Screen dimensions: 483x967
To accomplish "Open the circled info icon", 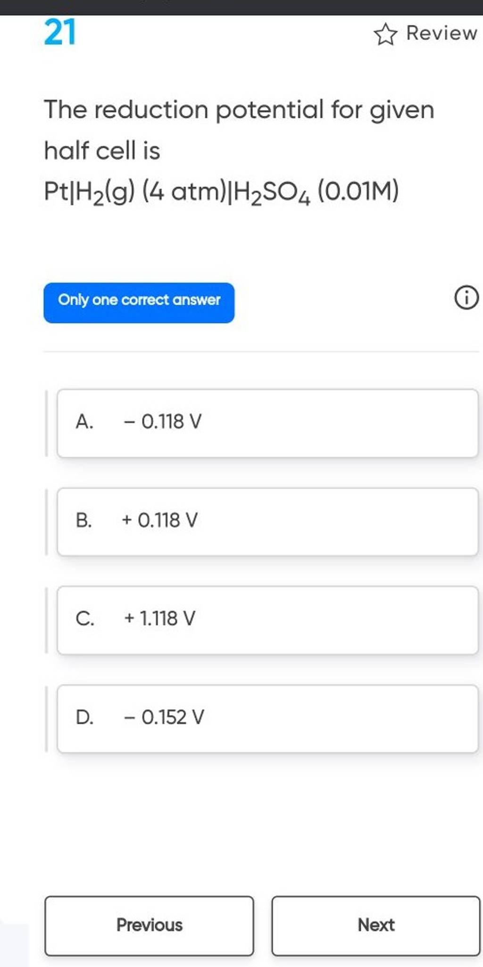I will [x=466, y=300].
